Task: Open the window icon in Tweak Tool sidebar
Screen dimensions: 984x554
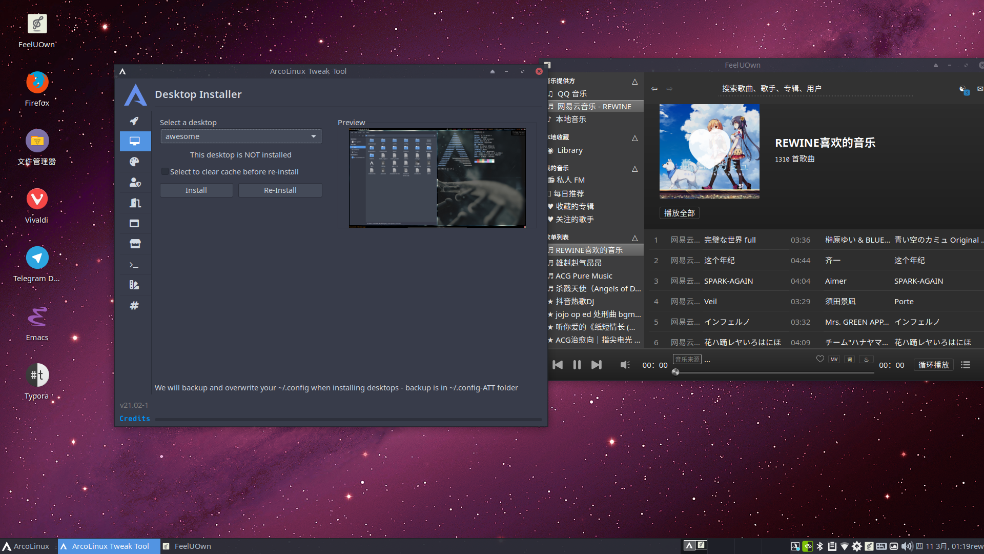Action: coord(134,224)
